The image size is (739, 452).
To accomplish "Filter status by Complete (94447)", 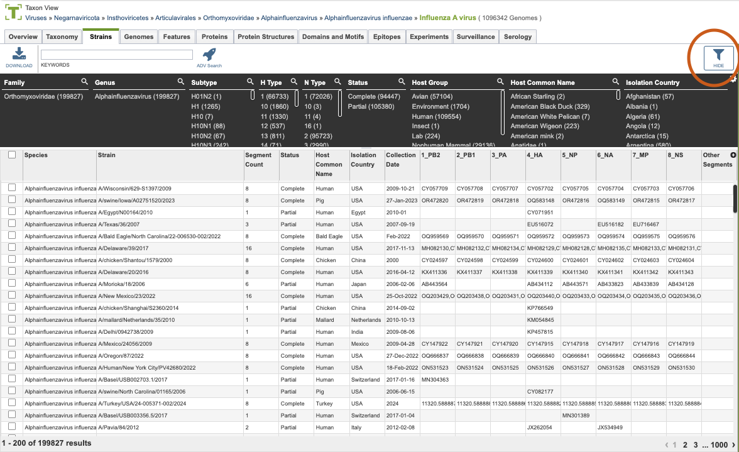I will (374, 96).
